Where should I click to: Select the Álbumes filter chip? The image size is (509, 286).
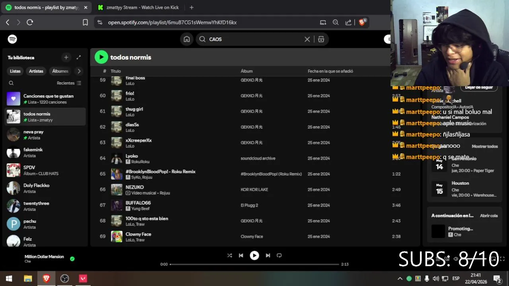point(60,71)
